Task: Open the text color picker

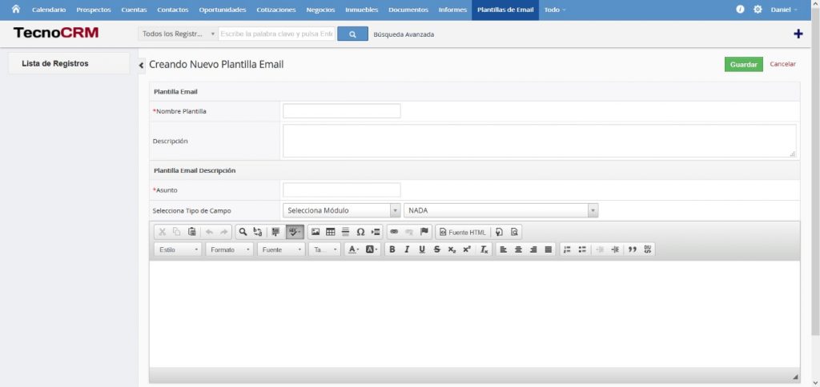Action: click(353, 249)
